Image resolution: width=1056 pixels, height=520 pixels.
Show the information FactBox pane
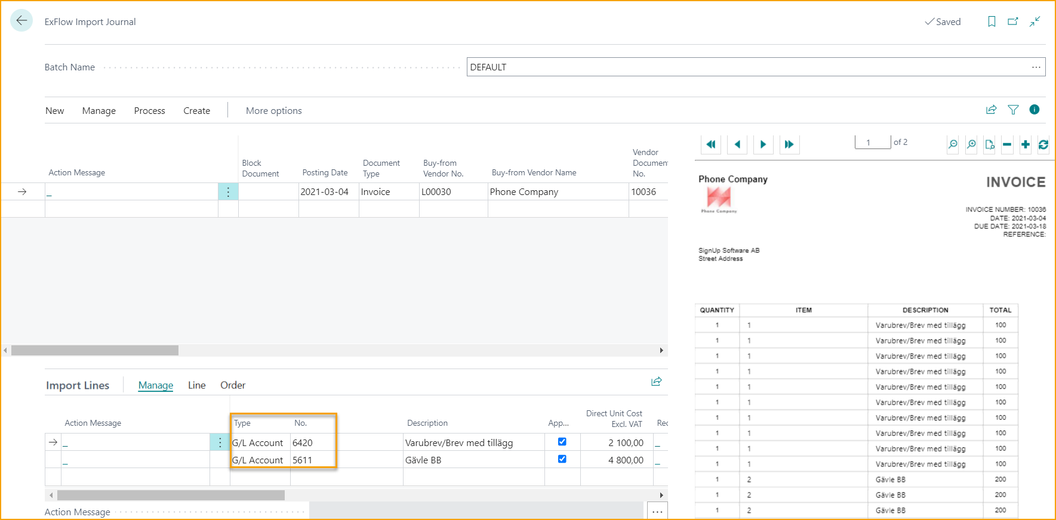1035,110
